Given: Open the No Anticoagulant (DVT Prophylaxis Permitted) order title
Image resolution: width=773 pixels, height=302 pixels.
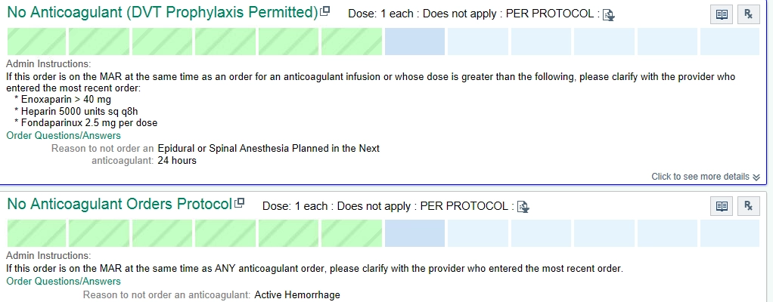Looking at the screenshot, I should pyautogui.click(x=162, y=13).
